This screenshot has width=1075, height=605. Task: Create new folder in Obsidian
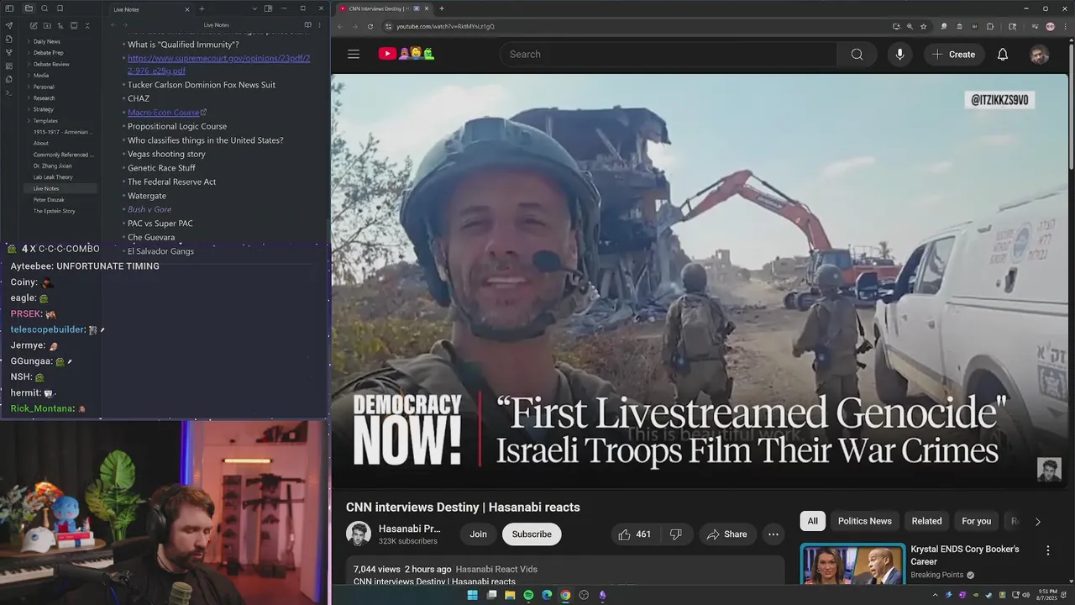point(46,26)
